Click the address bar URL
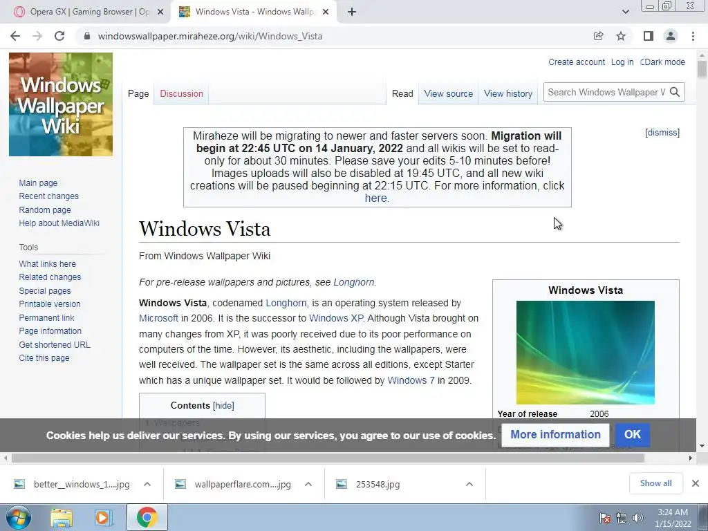This screenshot has height=531, width=708. pos(210,36)
